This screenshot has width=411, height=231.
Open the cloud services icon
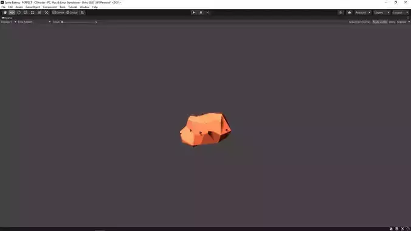(349, 13)
